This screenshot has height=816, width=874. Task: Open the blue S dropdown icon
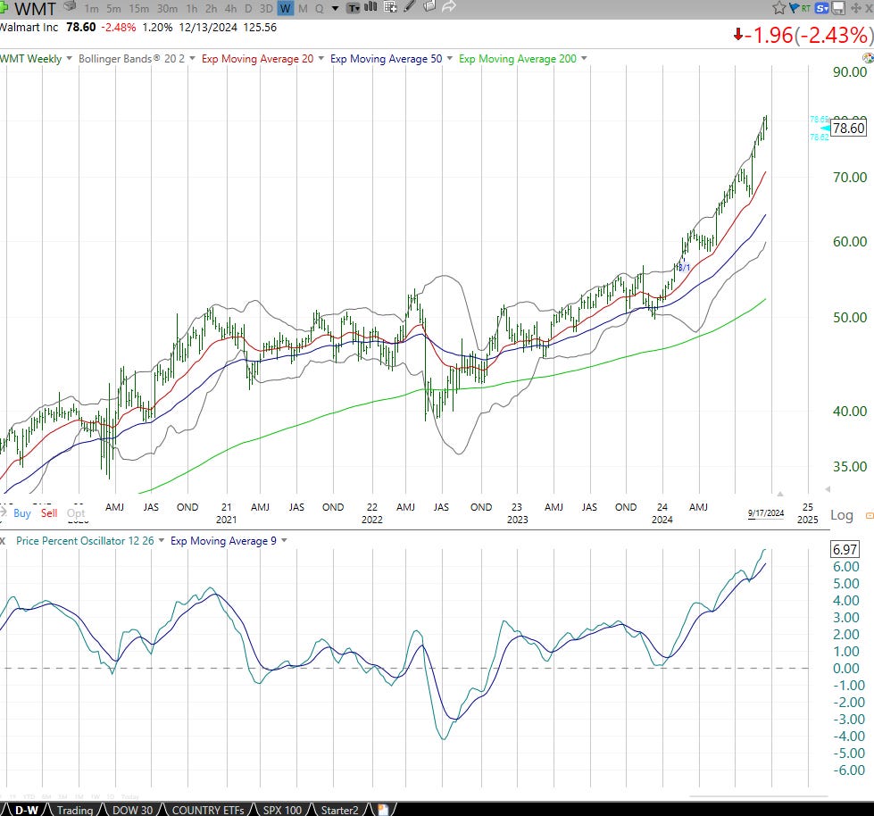pyautogui.click(x=821, y=8)
